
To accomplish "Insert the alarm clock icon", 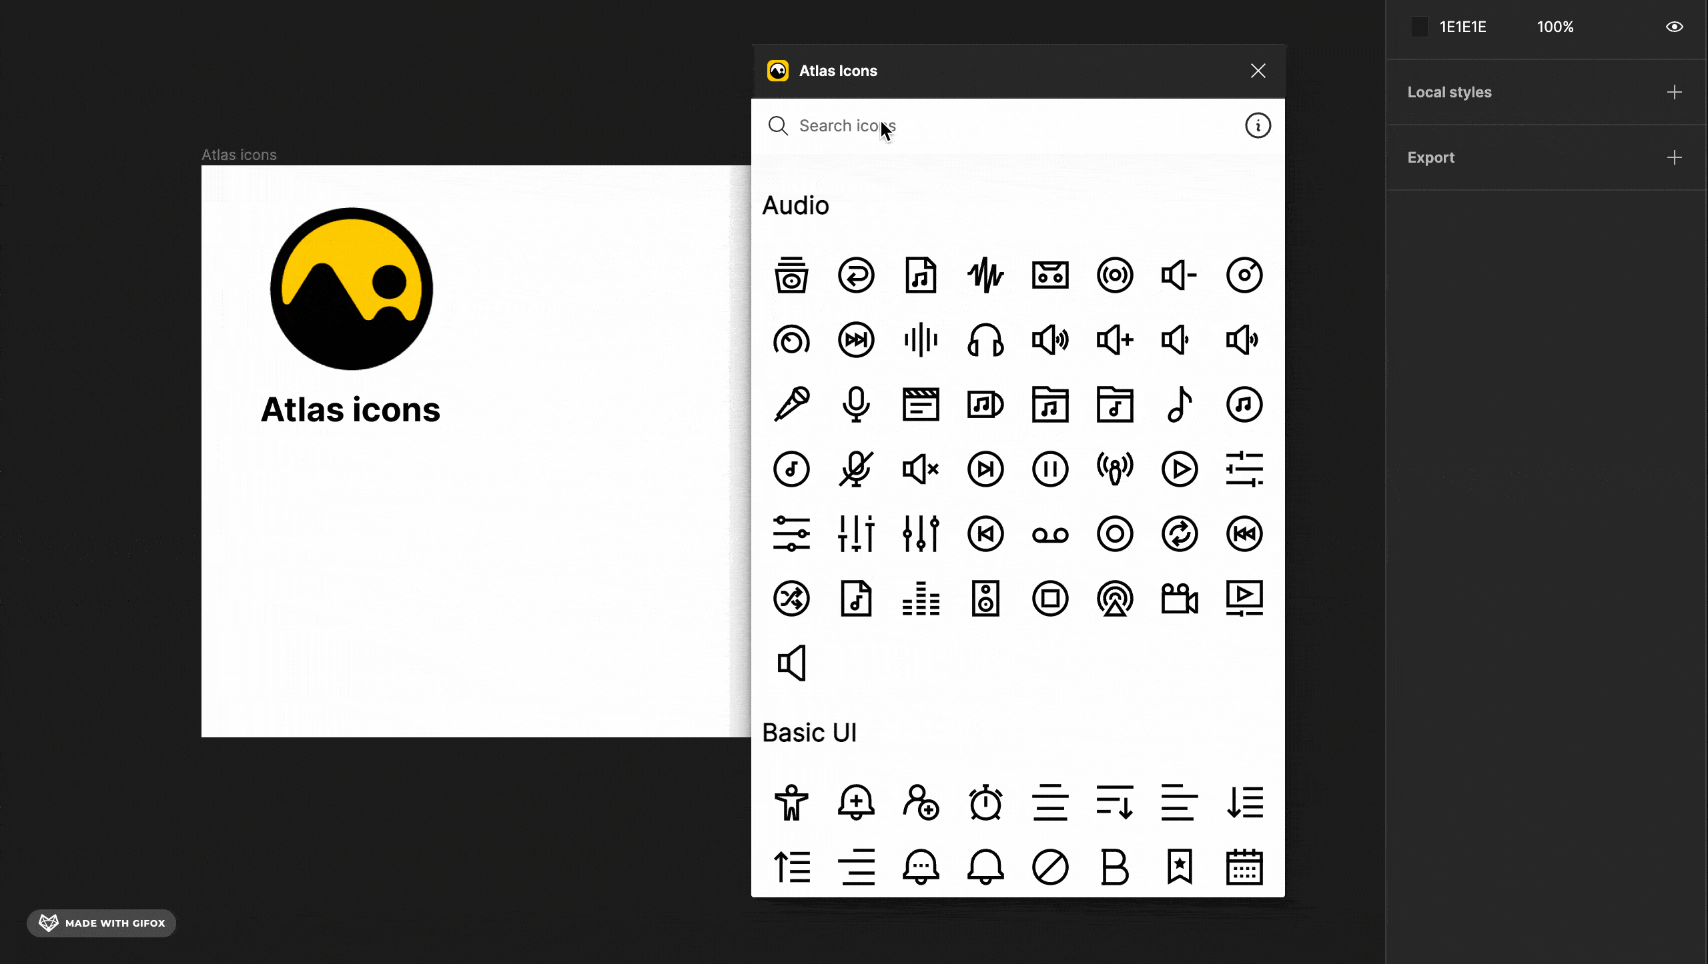I will point(985,803).
